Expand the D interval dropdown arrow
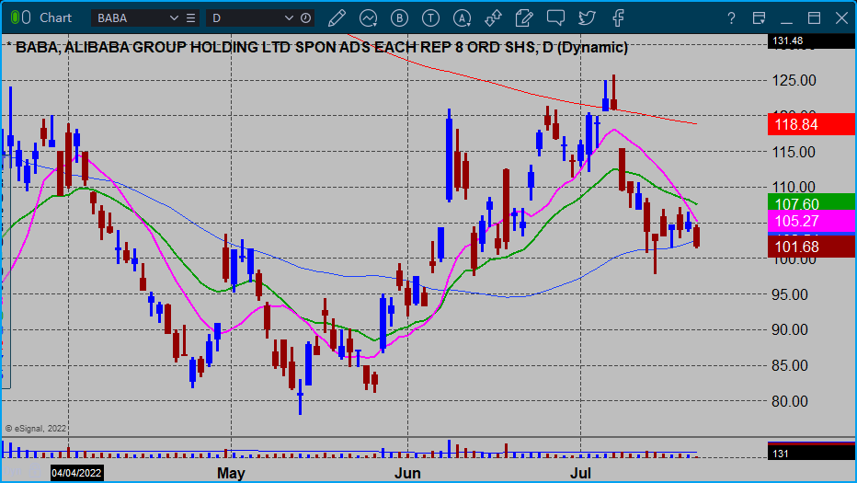Viewport: 857px width, 483px height. (x=289, y=18)
